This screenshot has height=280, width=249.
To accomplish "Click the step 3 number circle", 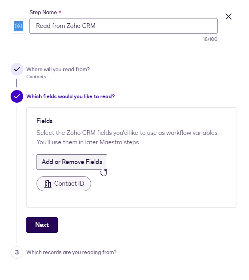I will tap(16, 252).
